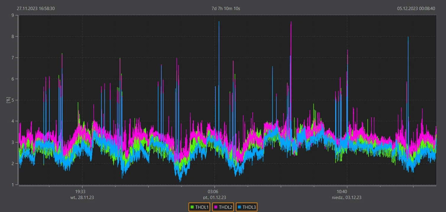
Task: Click the 03:06 time axis label
Action: (x=213, y=191)
